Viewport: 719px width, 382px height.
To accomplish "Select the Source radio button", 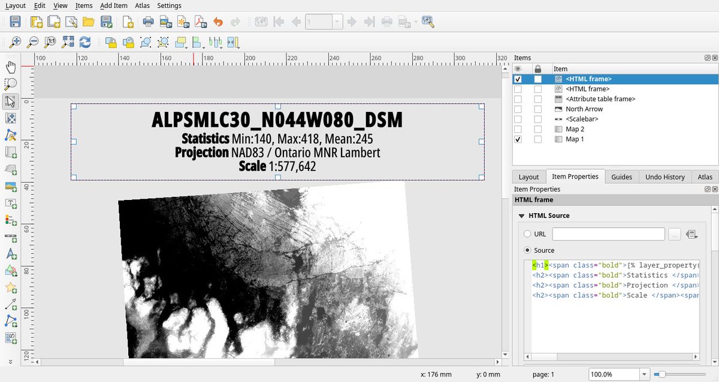I will (528, 250).
